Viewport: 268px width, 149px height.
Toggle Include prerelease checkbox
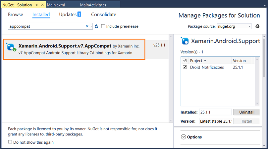103,26
